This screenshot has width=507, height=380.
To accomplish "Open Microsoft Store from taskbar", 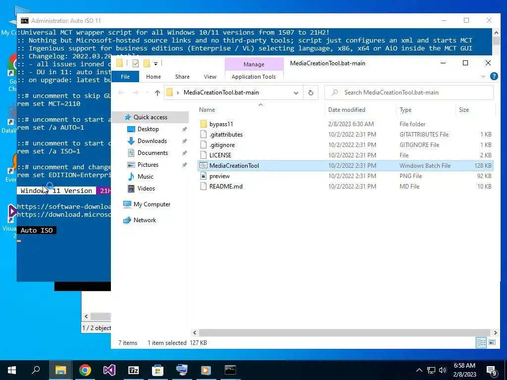I will (158, 370).
